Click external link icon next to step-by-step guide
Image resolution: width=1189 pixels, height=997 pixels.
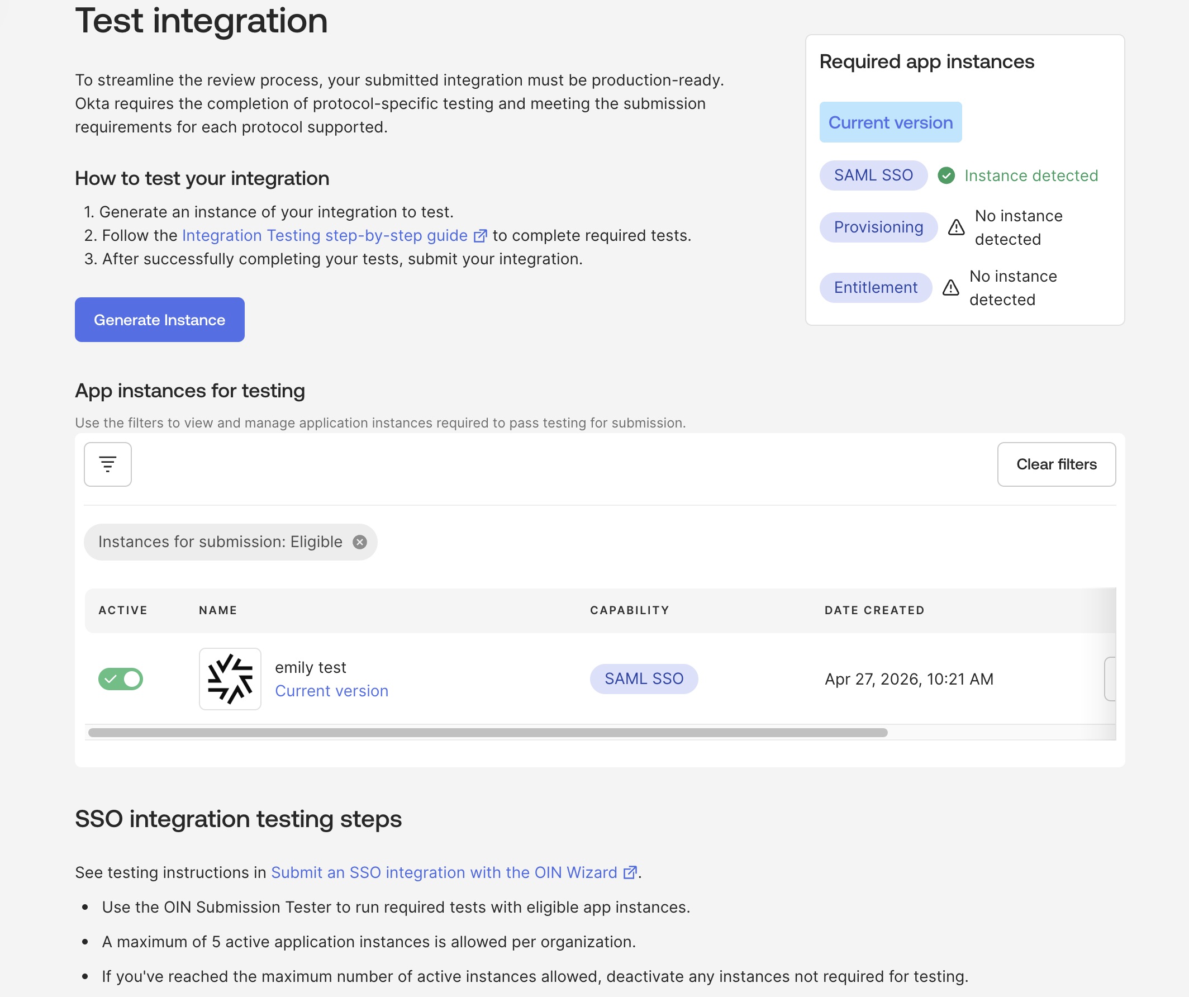480,236
